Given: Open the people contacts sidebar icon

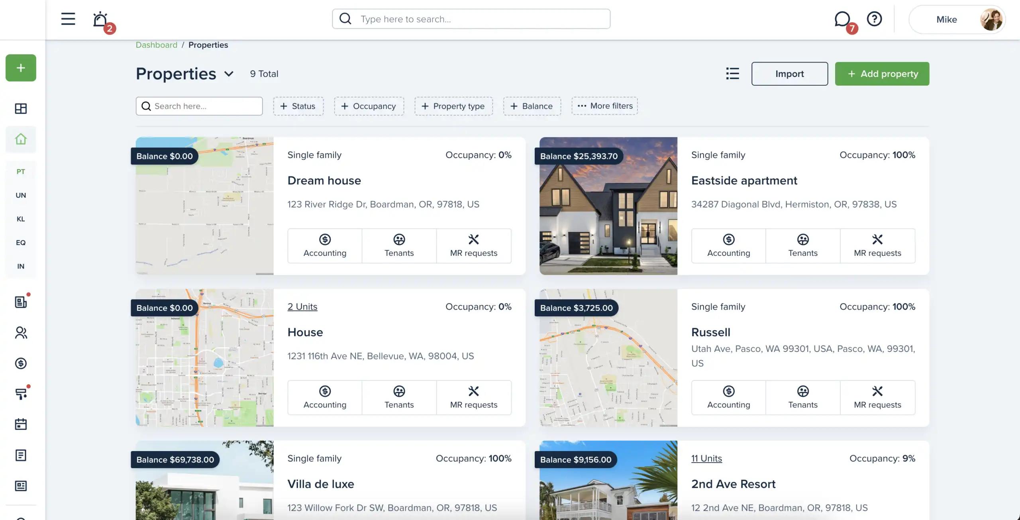Looking at the screenshot, I should [21, 332].
